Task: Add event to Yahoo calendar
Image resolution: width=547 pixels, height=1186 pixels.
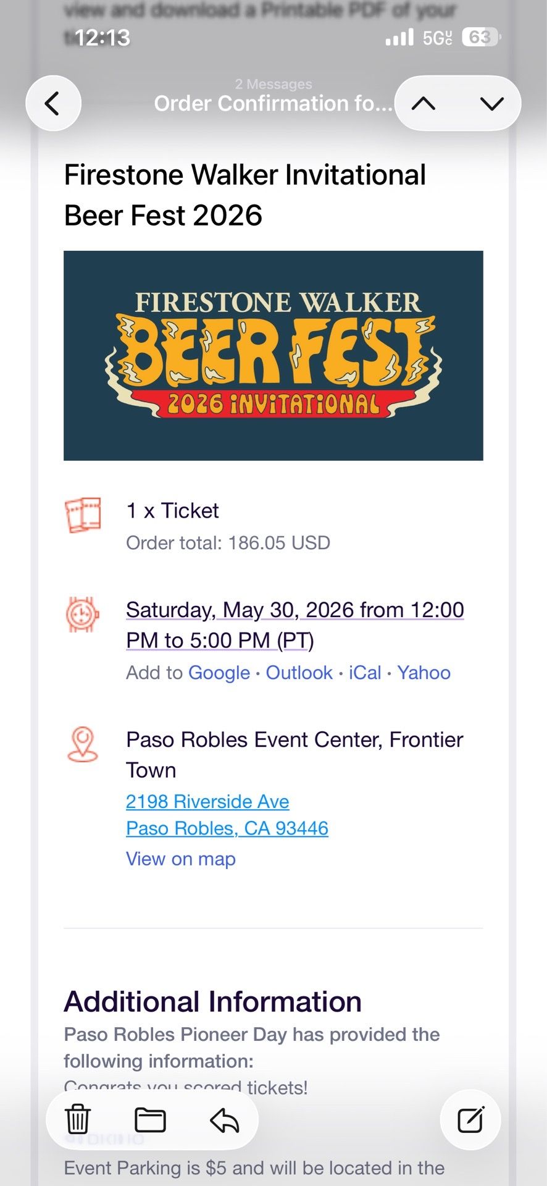Action: point(424,673)
